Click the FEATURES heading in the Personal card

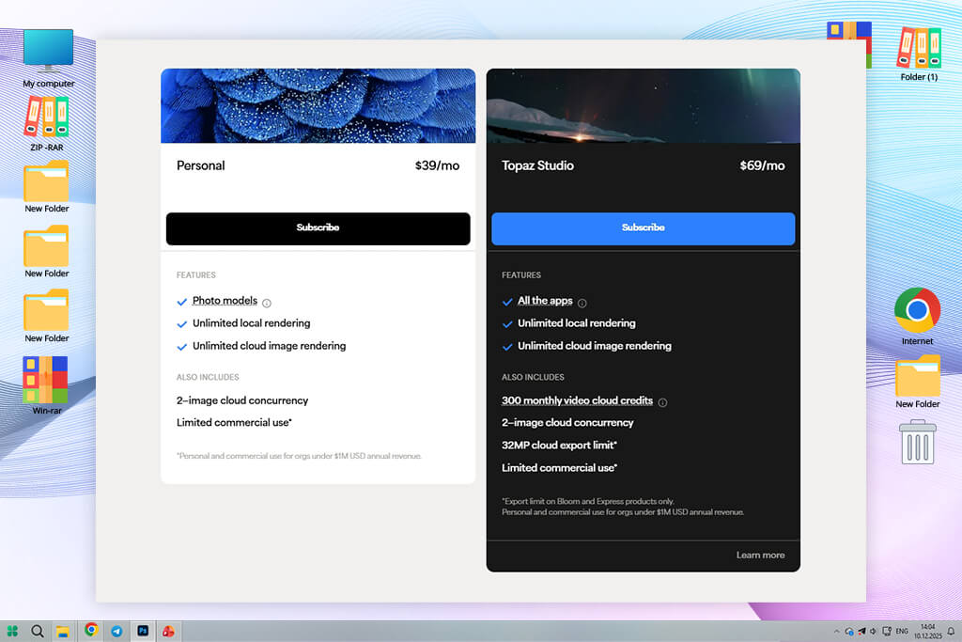tap(195, 275)
